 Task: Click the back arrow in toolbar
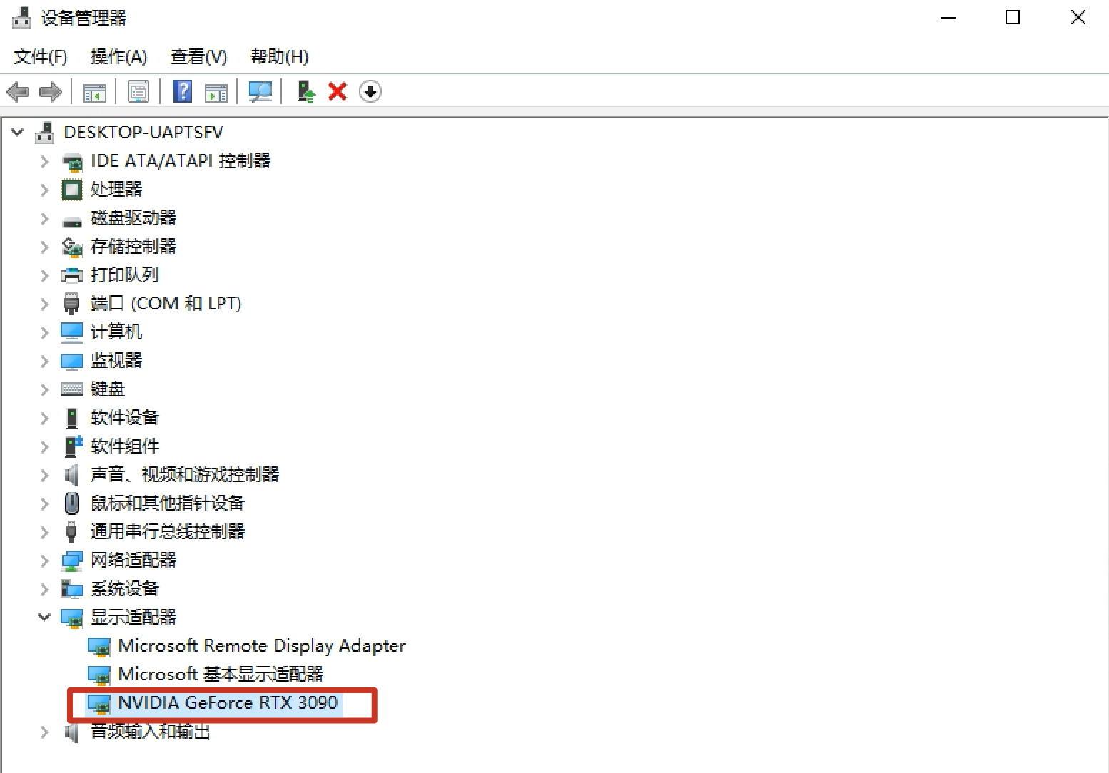pos(18,92)
